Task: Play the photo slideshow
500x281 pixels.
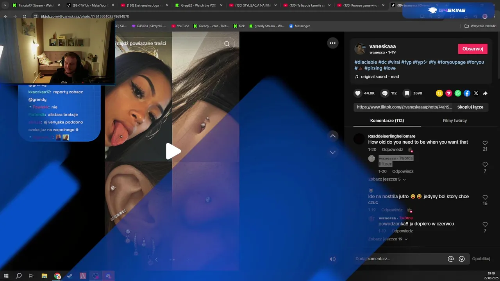Action: pyautogui.click(x=173, y=151)
